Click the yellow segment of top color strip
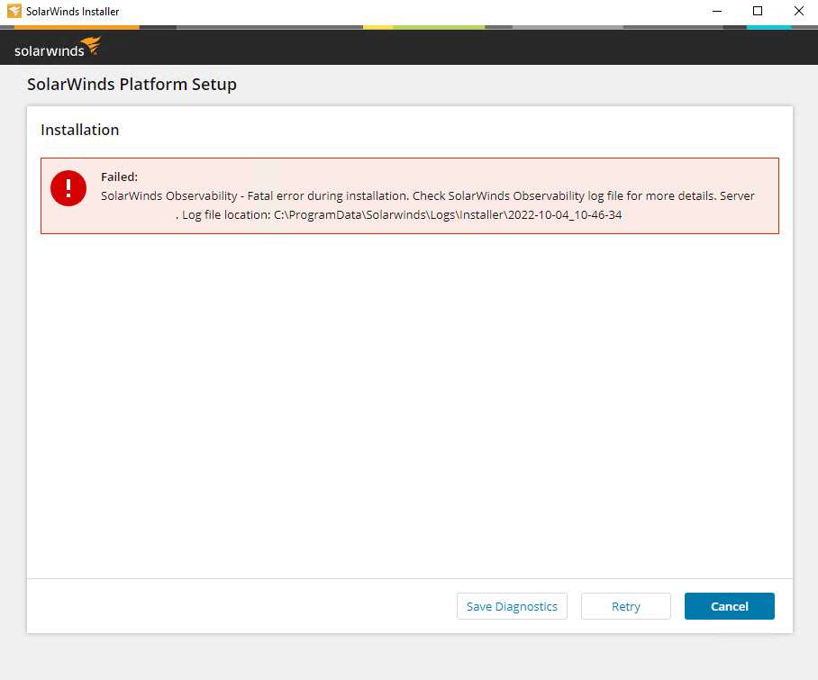818x680 pixels. click(378, 27)
